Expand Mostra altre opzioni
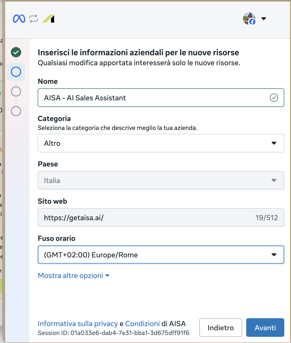Image resolution: width=291 pixels, height=343 pixels. click(x=74, y=276)
